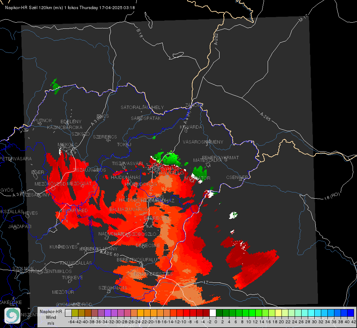This screenshot has width=357, height=328.
Task: Click the 42 value on legend scale
Action: 353,322
